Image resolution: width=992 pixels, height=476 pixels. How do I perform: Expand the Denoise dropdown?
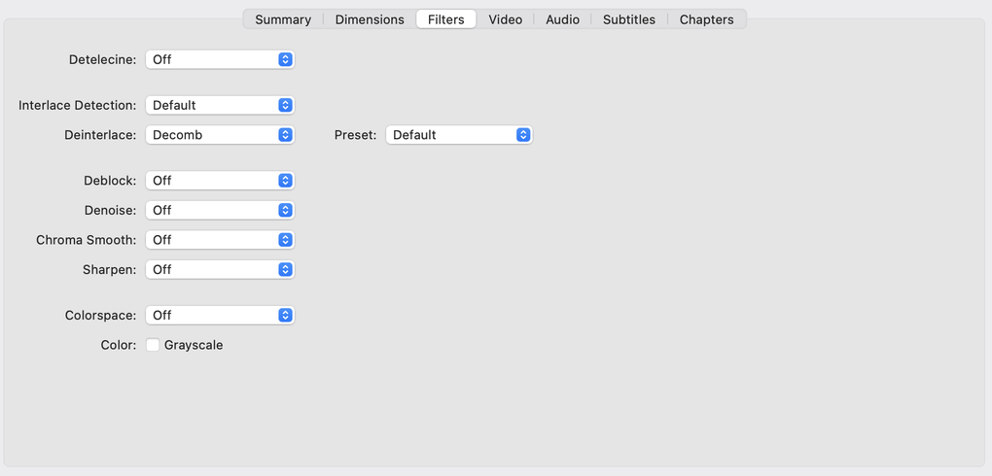(x=220, y=210)
